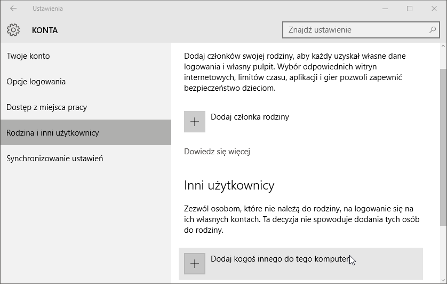Image resolution: width=447 pixels, height=284 pixels.
Task: Minimize the Ustawienia window
Action: point(385,9)
